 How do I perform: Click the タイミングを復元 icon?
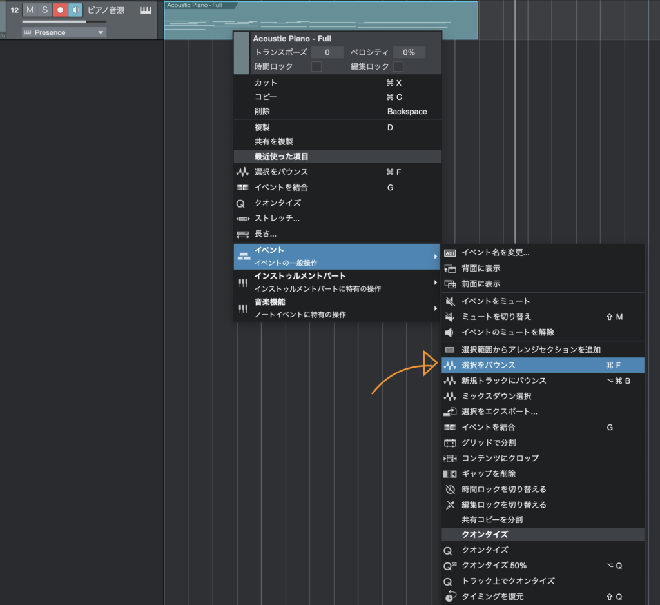pos(450,597)
